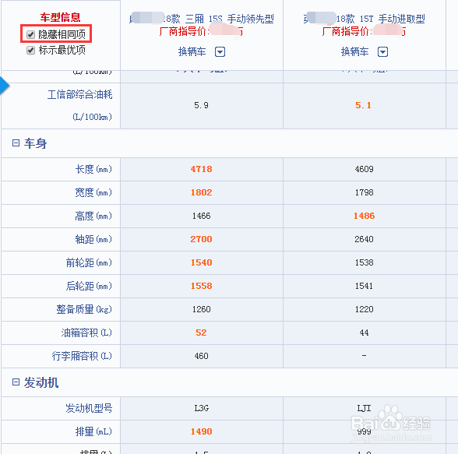Click the 排量(mL) row label
This screenshot has width=458, height=454.
pos(93,431)
